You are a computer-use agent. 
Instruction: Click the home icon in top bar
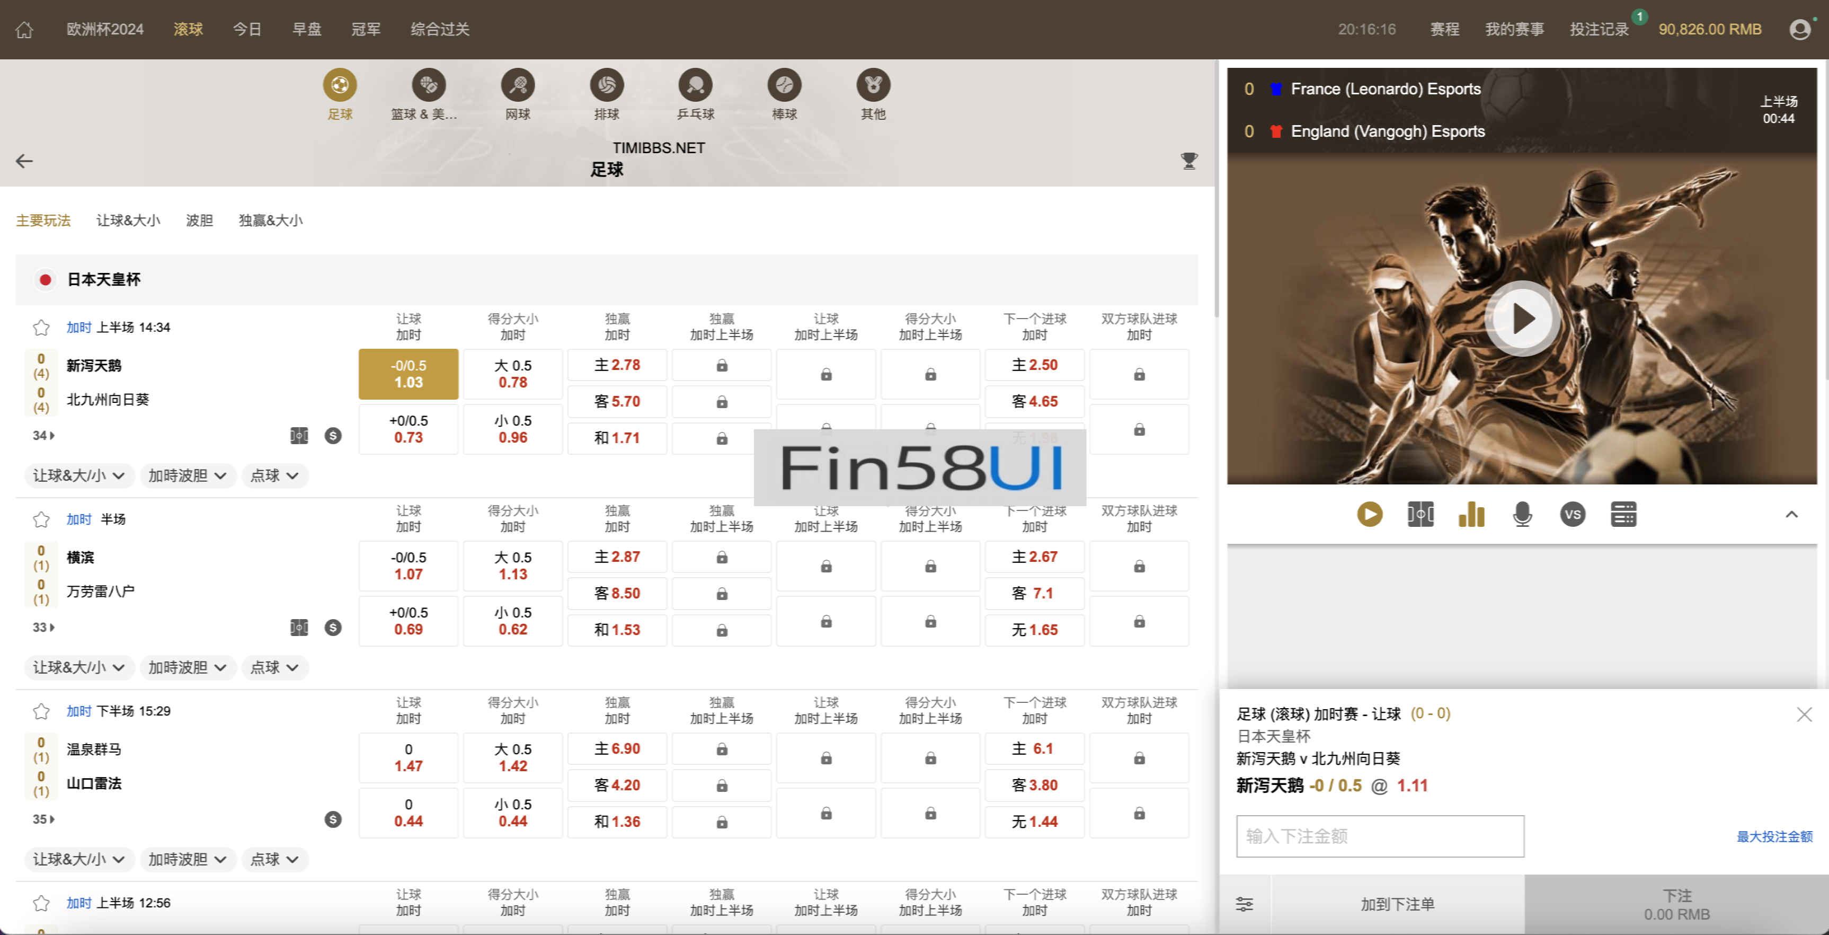click(25, 30)
